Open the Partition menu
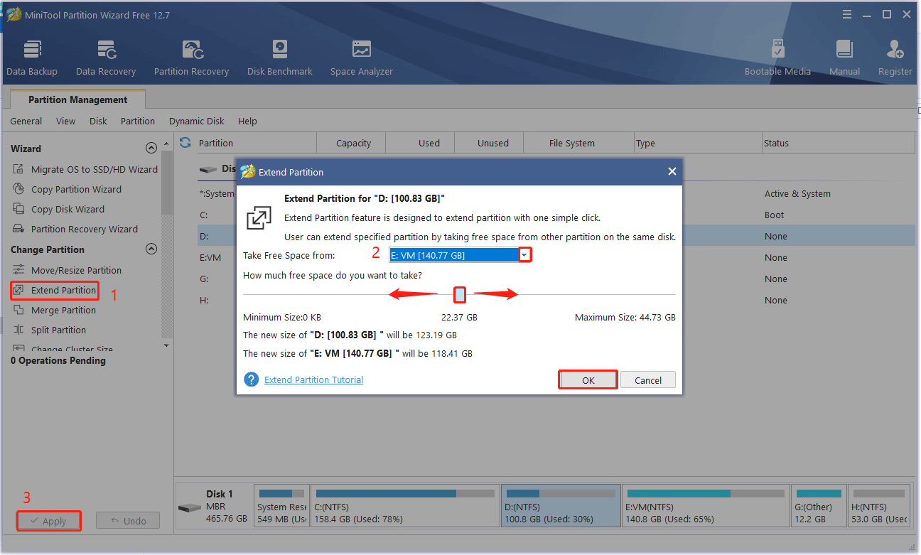 tap(138, 121)
